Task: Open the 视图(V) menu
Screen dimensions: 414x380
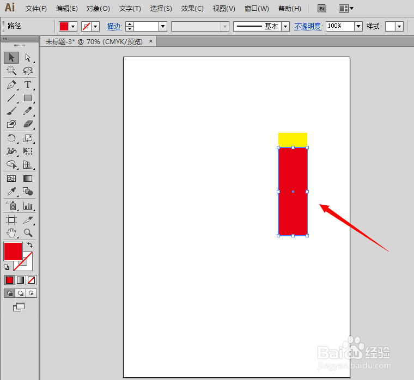Action: (x=224, y=9)
